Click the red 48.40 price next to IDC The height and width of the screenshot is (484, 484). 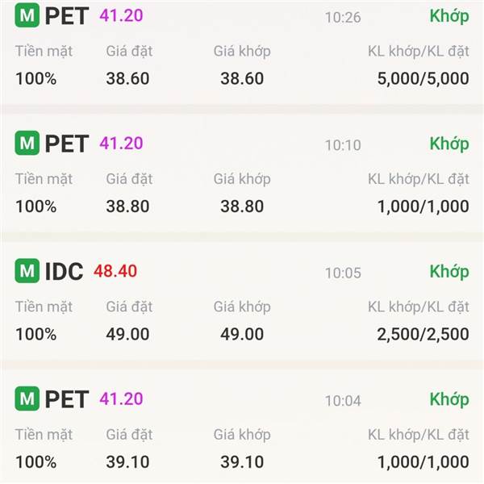(115, 271)
